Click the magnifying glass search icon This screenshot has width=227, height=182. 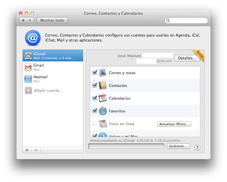coord(168,21)
